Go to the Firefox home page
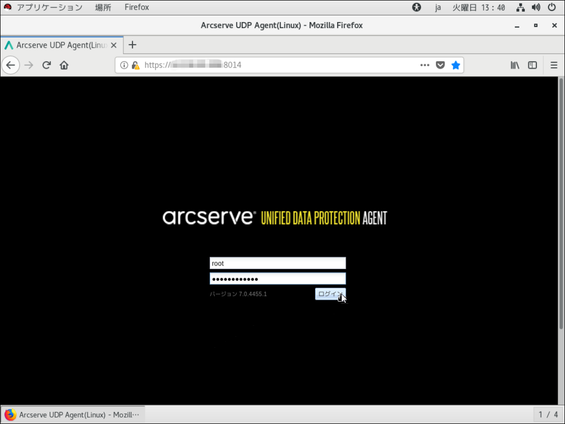Viewport: 565px width, 424px height. (64, 65)
